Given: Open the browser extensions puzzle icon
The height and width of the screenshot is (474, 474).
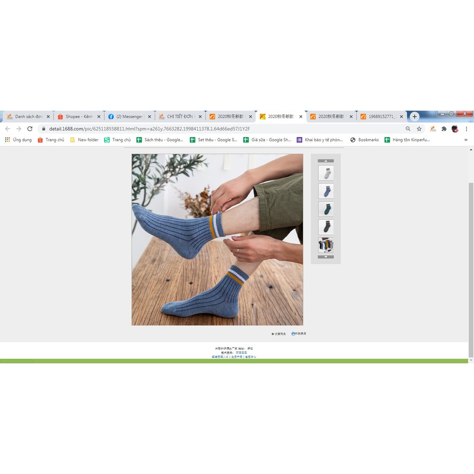Looking at the screenshot, I should [444, 129].
